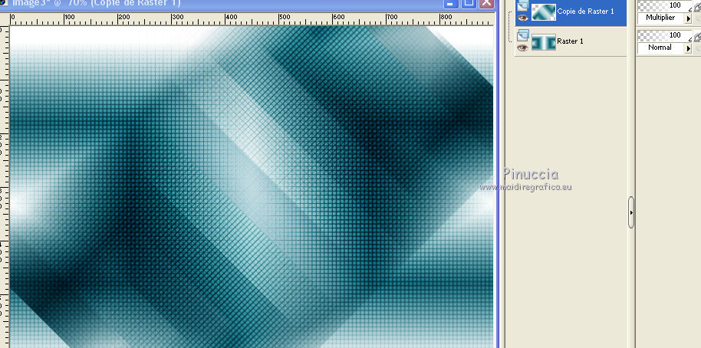Select the Copie de Raster 1 layer name
This screenshot has height=348, width=701.
(585, 11)
